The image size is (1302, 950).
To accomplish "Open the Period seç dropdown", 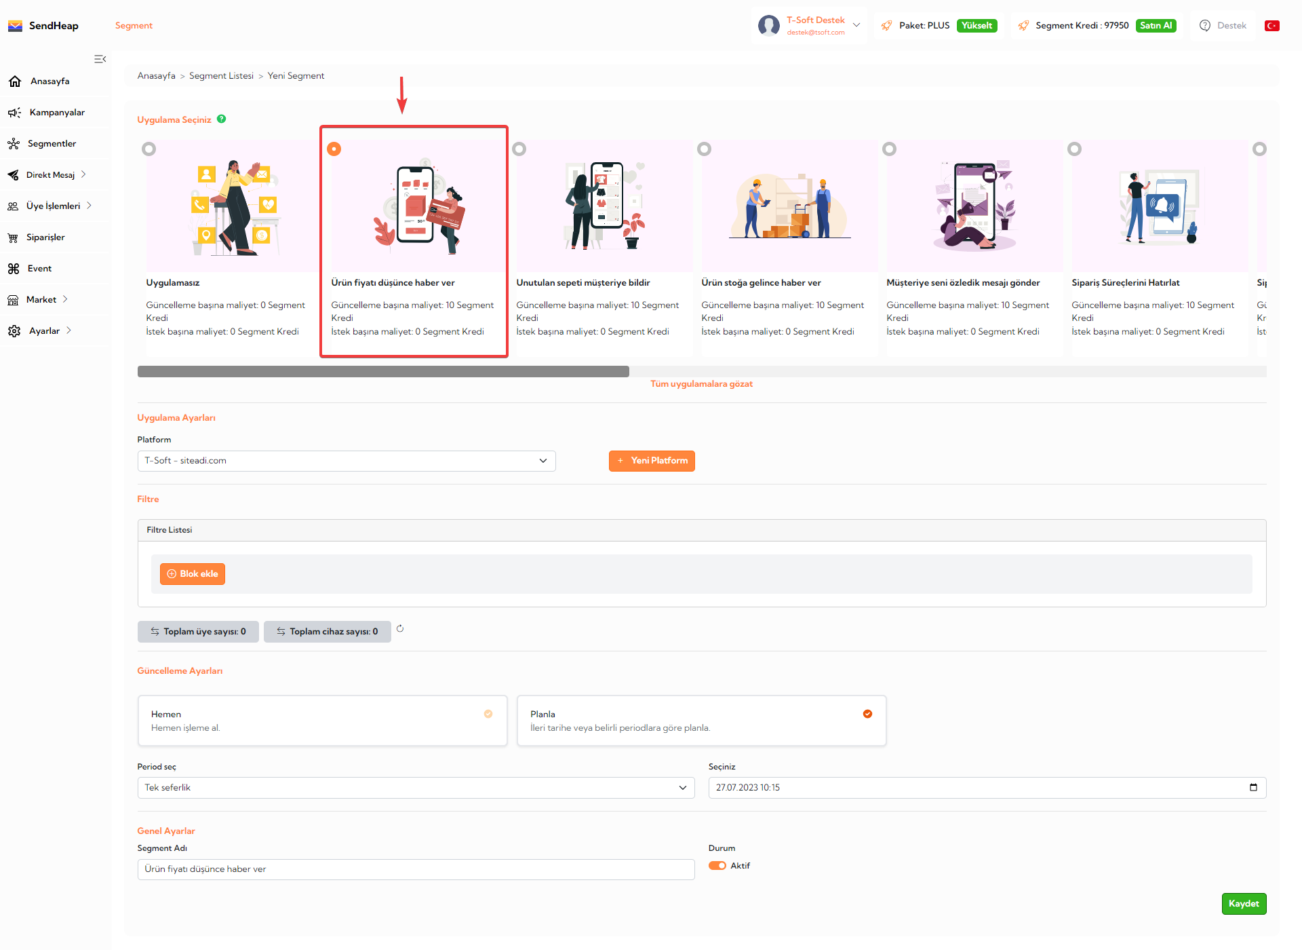I will pyautogui.click(x=416, y=788).
